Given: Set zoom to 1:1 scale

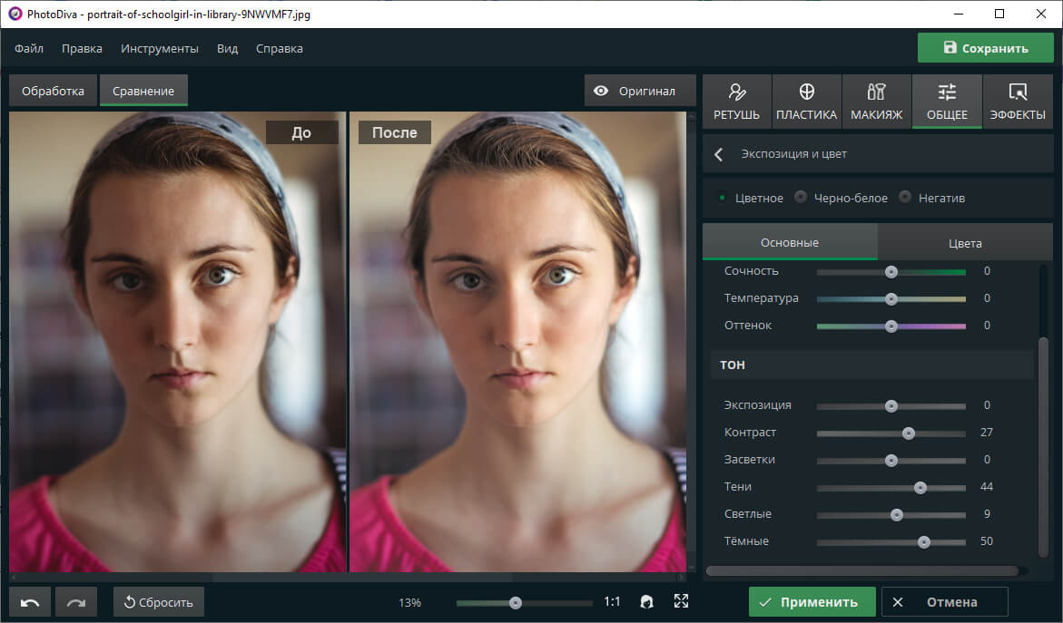Looking at the screenshot, I should pyautogui.click(x=613, y=602).
